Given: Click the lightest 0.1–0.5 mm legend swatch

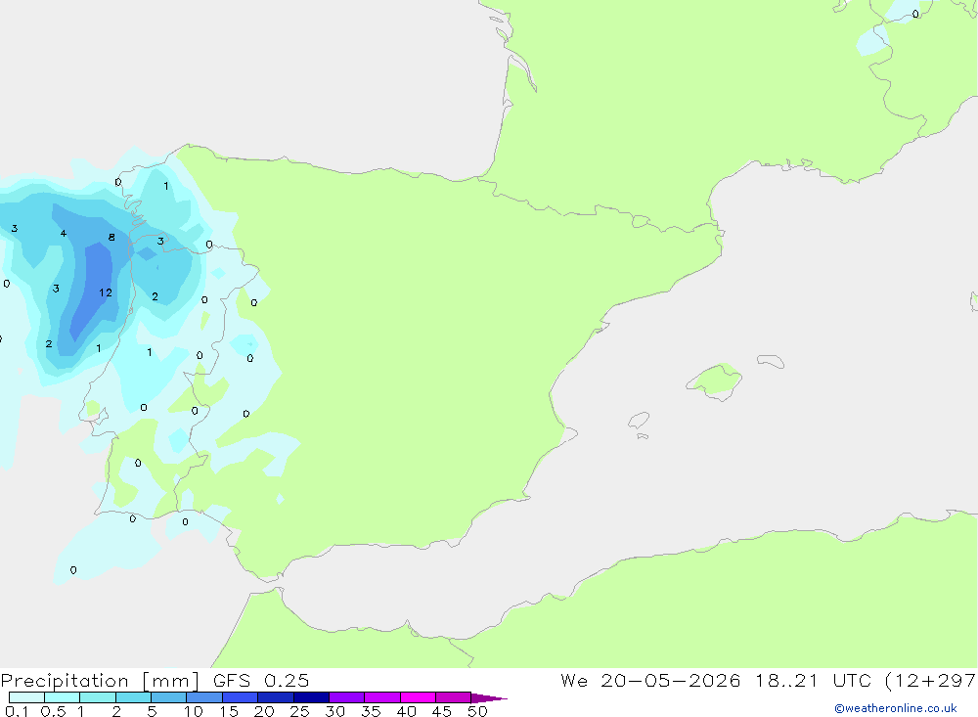Looking at the screenshot, I should point(26,697).
